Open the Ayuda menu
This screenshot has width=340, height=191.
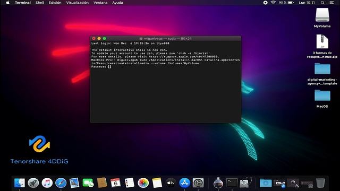coord(117,3)
